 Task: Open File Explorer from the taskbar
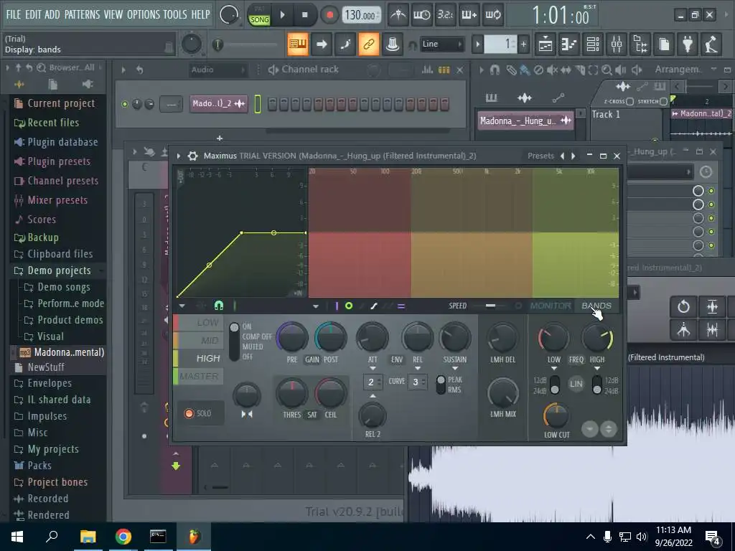pyautogui.click(x=88, y=537)
